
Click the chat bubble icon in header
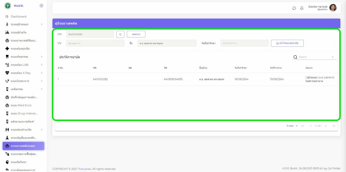294,8
